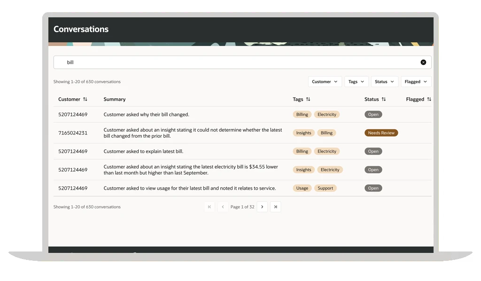Go to the first page
481x281 pixels.
(209, 207)
